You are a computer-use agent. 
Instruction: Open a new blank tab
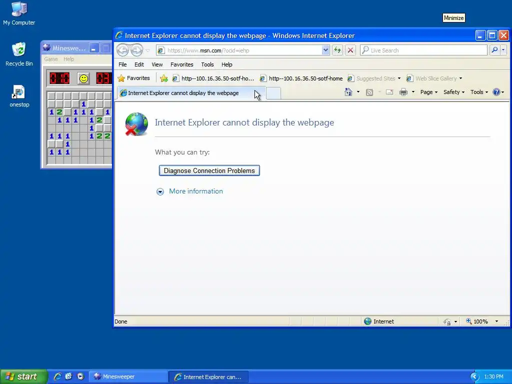[273, 93]
